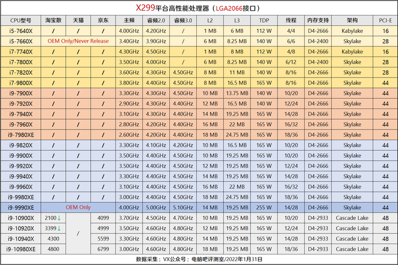Click the 内存支持 column header
The image size is (398, 265).
pyautogui.click(x=318, y=20)
